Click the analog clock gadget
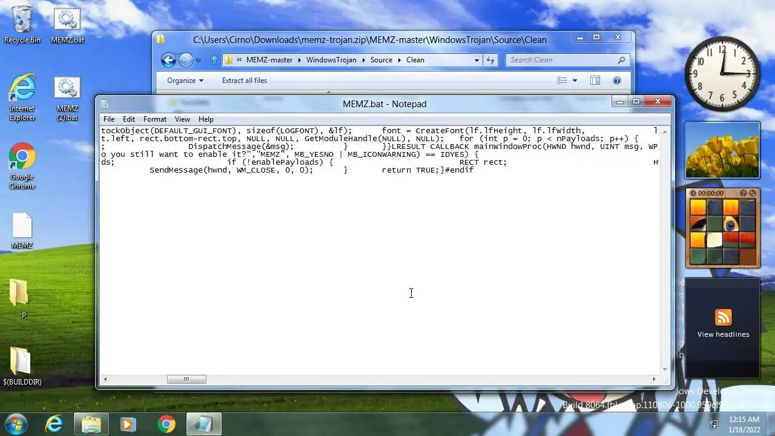This screenshot has width=775, height=436. click(722, 74)
